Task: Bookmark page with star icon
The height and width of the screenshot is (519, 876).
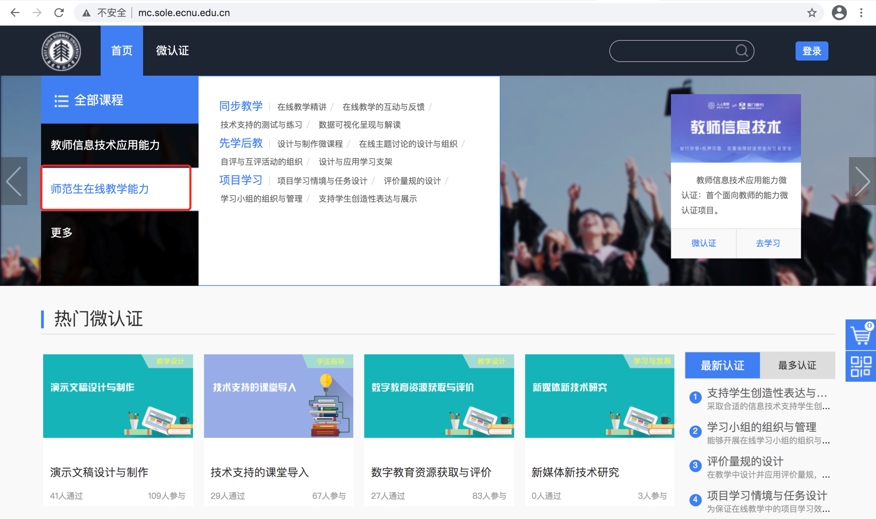Action: pos(812,13)
